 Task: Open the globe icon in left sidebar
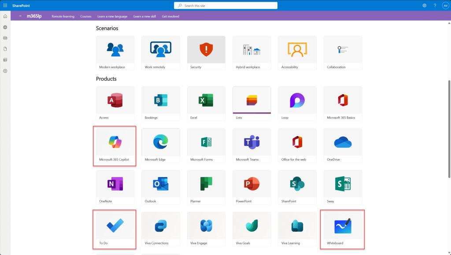point(5,27)
